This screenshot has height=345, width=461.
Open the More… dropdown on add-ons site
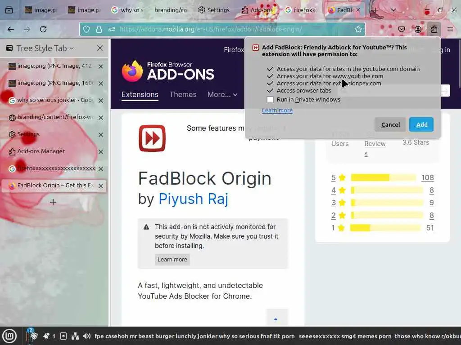(x=222, y=94)
